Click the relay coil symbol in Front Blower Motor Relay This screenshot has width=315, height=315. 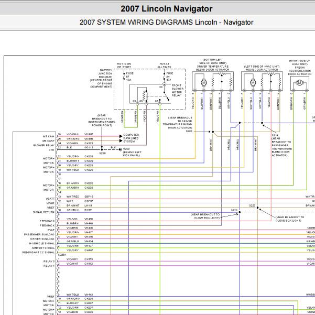click(145, 95)
